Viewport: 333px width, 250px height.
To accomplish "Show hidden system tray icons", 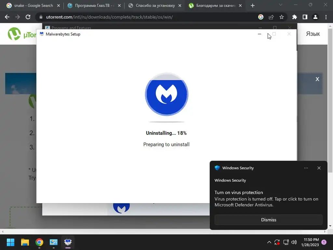I will pos(269,242).
